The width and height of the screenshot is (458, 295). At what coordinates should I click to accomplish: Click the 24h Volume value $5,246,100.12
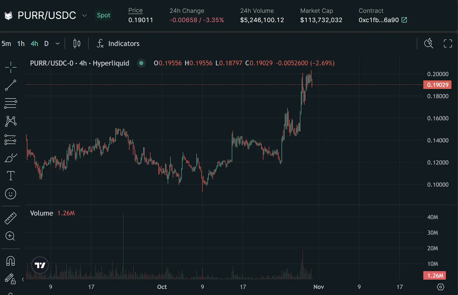[x=262, y=20]
